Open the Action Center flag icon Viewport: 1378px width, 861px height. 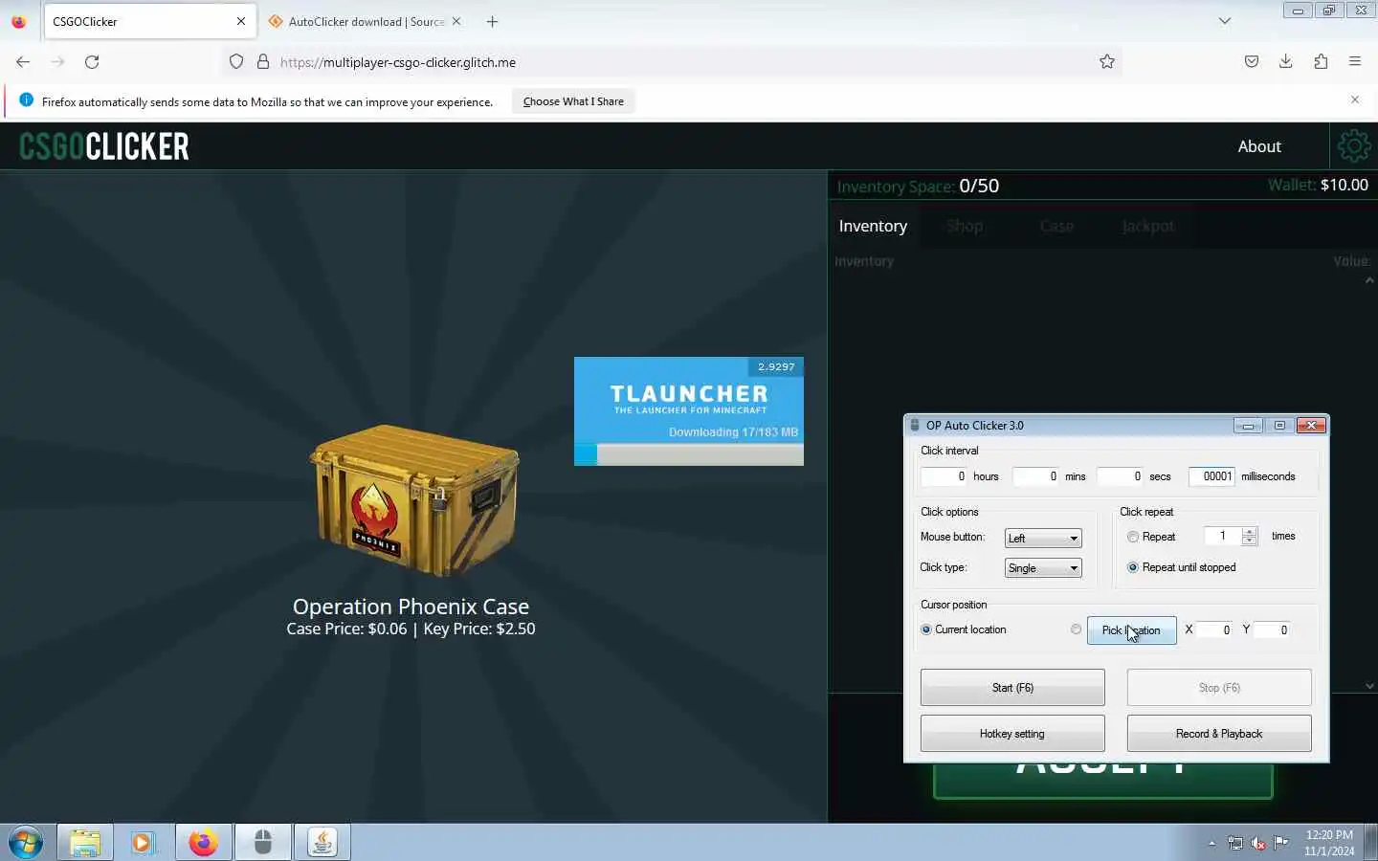coord(1280,844)
